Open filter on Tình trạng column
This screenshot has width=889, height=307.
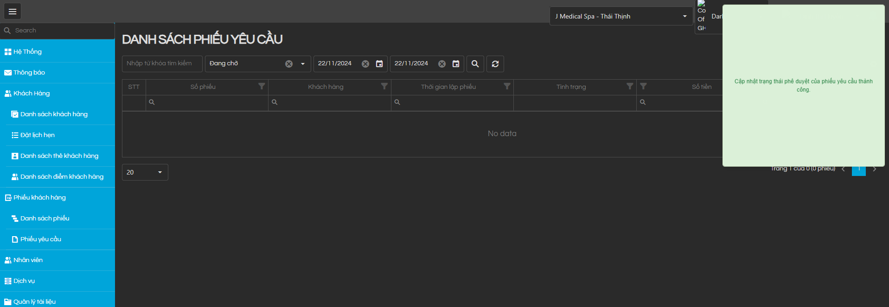pos(629,87)
